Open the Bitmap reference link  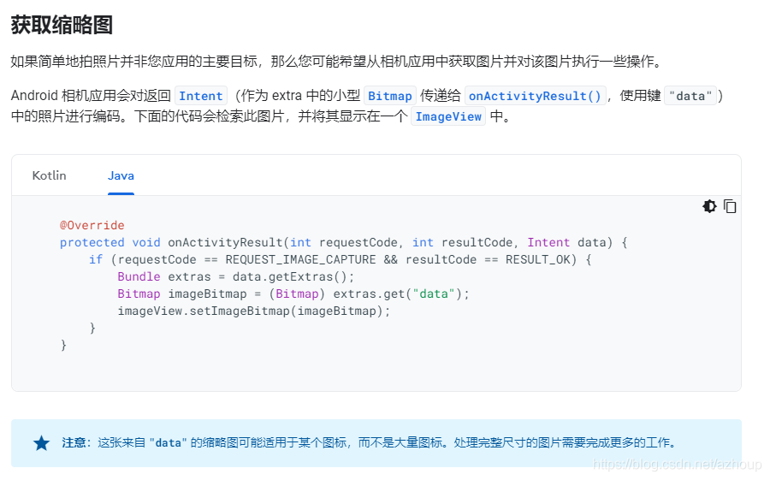390,96
